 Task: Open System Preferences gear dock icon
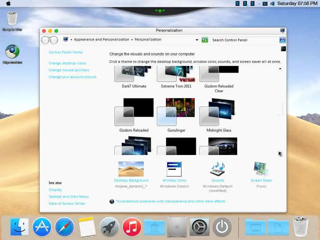click(199, 227)
